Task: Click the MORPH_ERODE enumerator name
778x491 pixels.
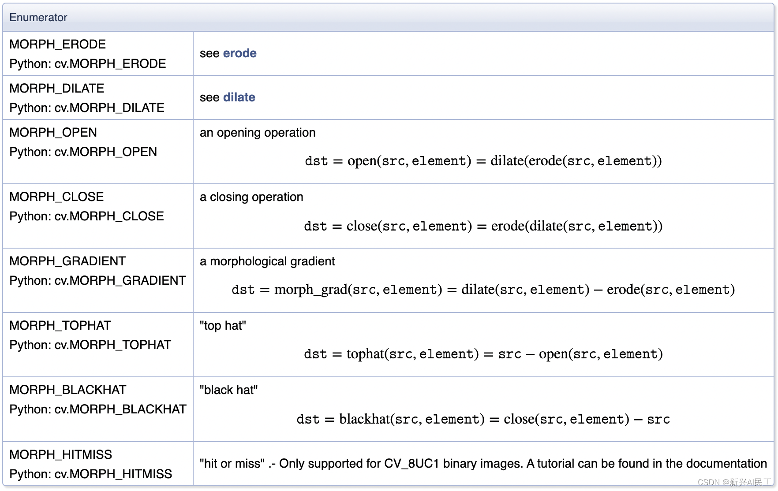Action: [57, 44]
